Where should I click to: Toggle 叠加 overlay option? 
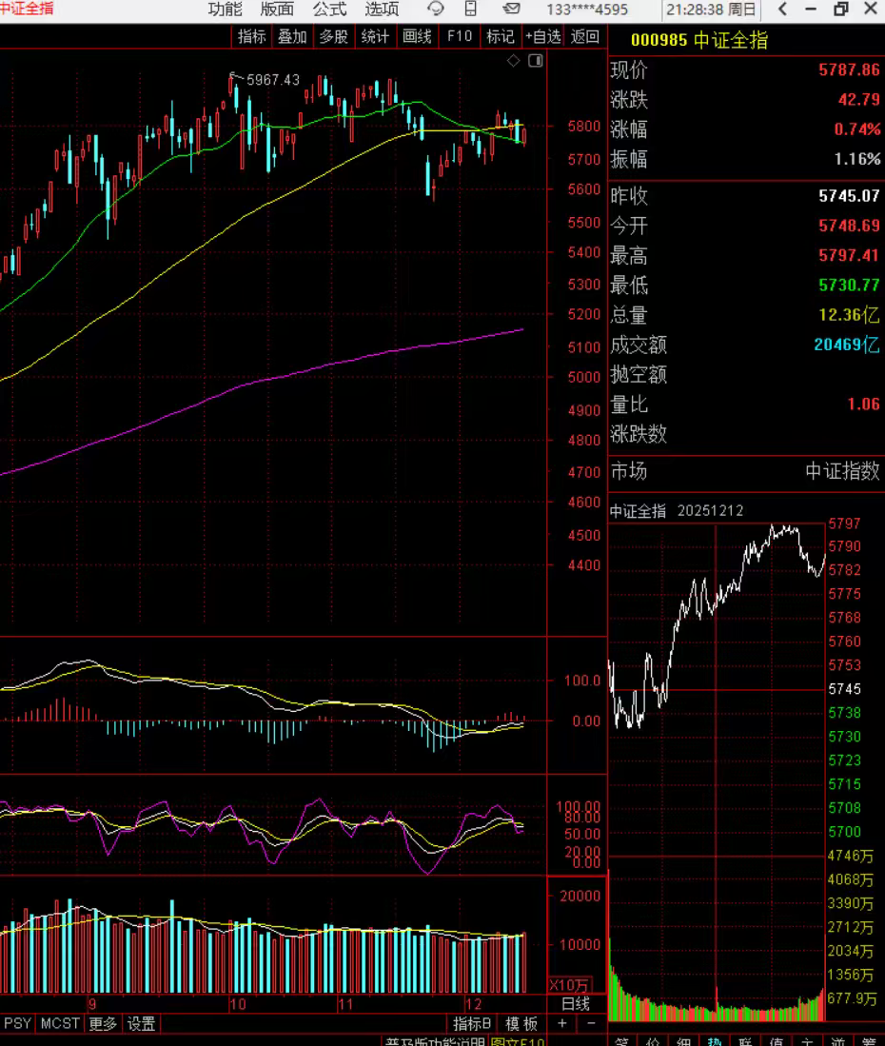click(292, 37)
